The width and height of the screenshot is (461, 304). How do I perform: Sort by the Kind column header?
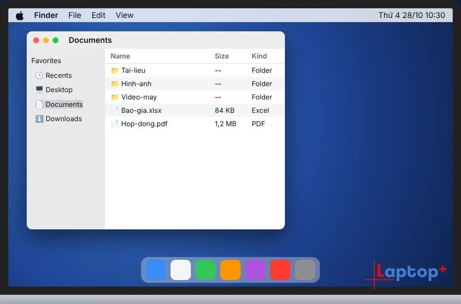[x=259, y=56]
